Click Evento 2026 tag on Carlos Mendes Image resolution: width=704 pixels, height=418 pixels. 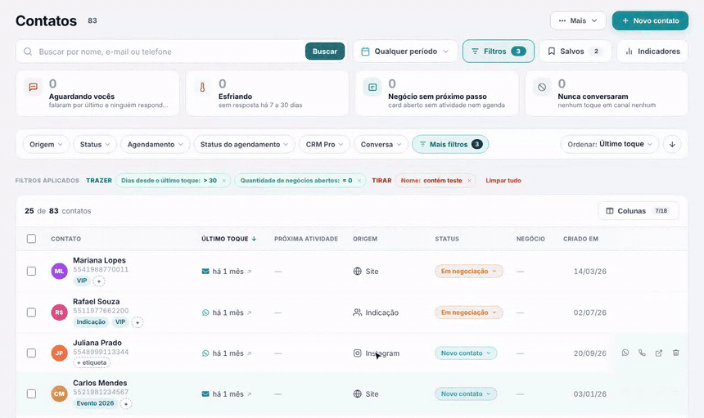95,403
